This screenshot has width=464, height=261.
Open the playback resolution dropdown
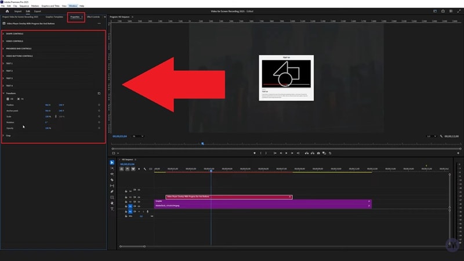[432, 136]
